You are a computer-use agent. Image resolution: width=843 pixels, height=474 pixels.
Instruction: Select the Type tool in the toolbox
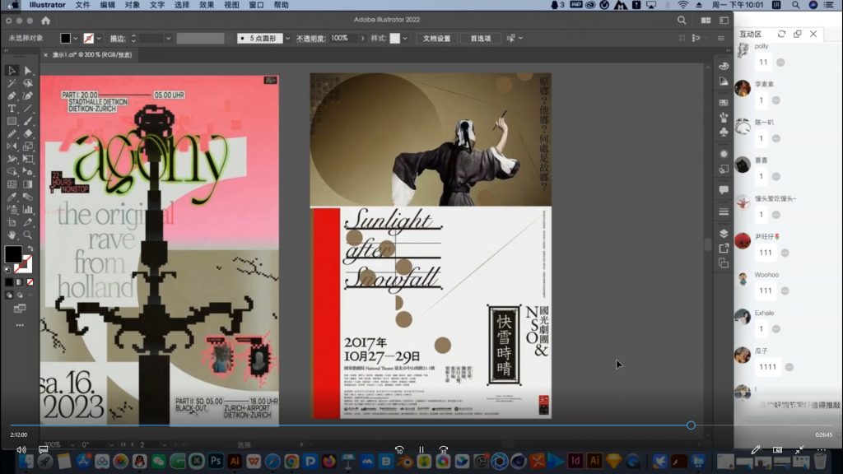click(x=12, y=109)
